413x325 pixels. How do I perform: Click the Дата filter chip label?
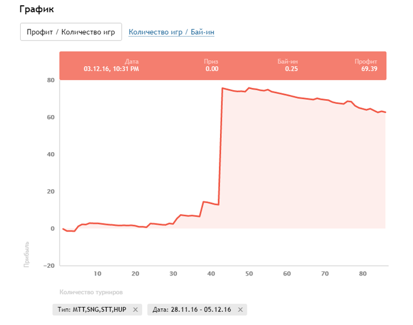point(191,310)
